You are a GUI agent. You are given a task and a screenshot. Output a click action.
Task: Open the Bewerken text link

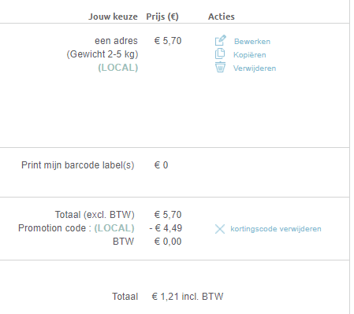252,42
